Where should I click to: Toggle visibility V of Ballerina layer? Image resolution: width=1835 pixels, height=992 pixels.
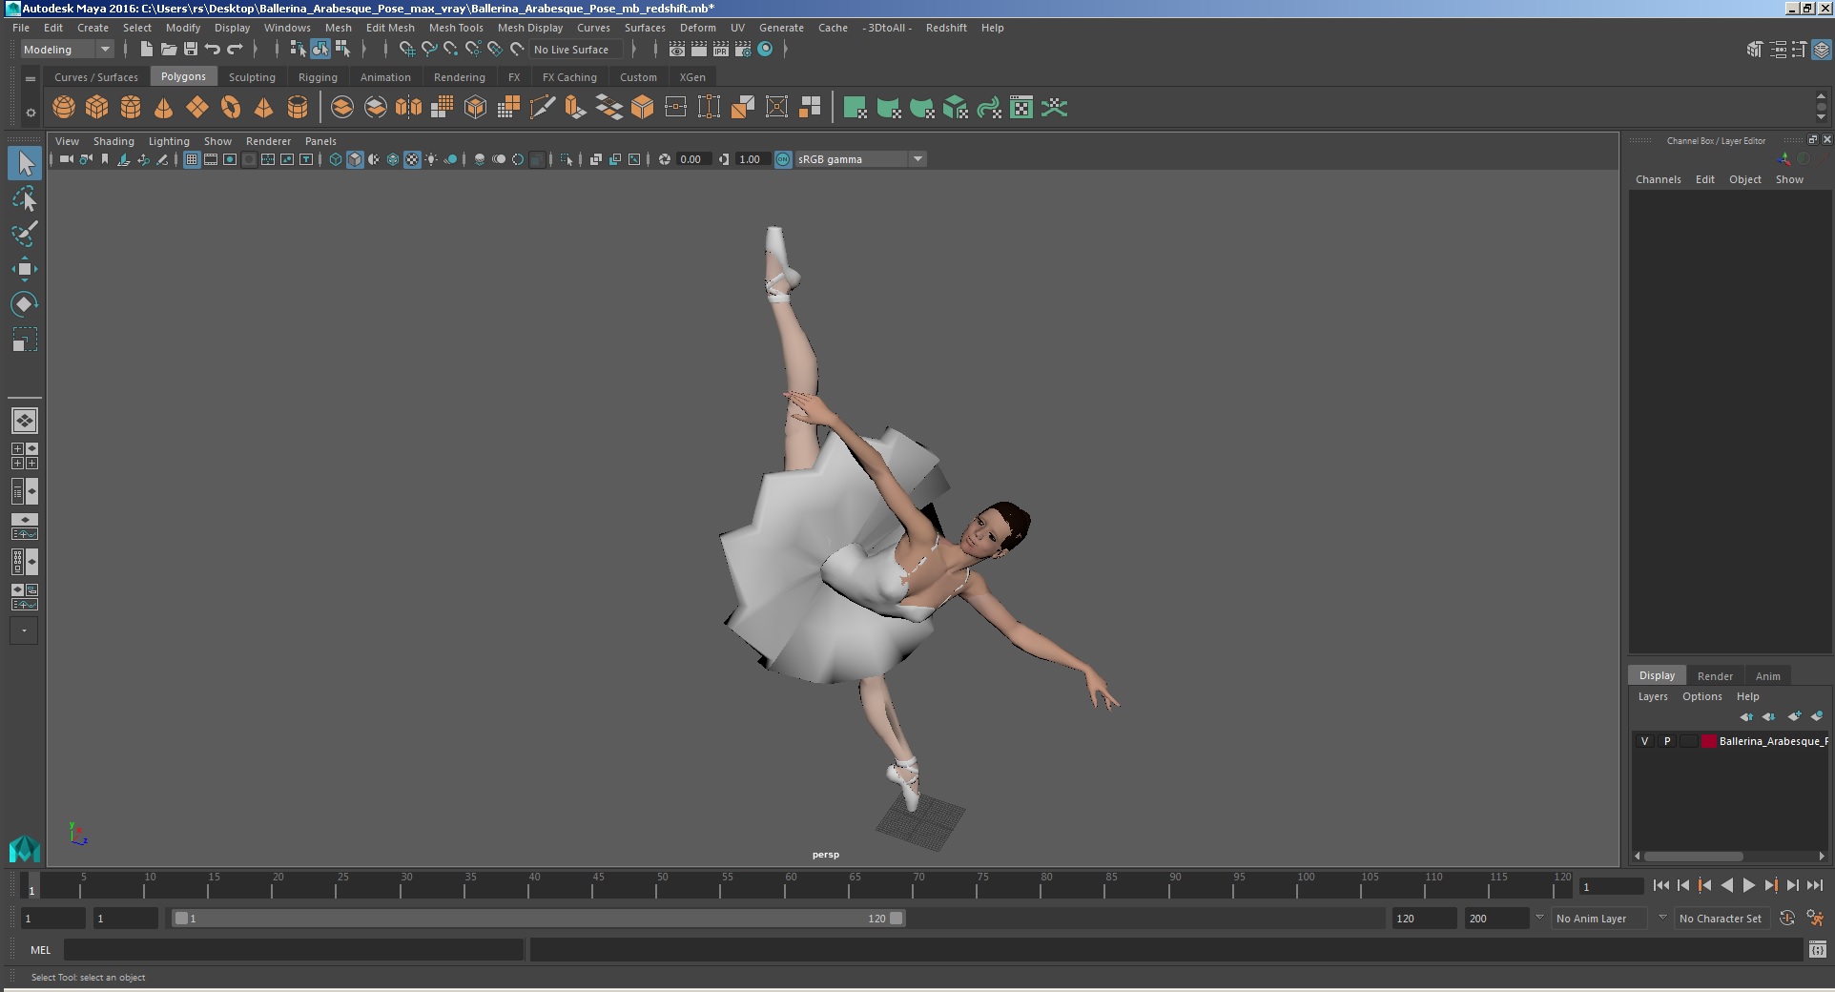pos(1644,741)
